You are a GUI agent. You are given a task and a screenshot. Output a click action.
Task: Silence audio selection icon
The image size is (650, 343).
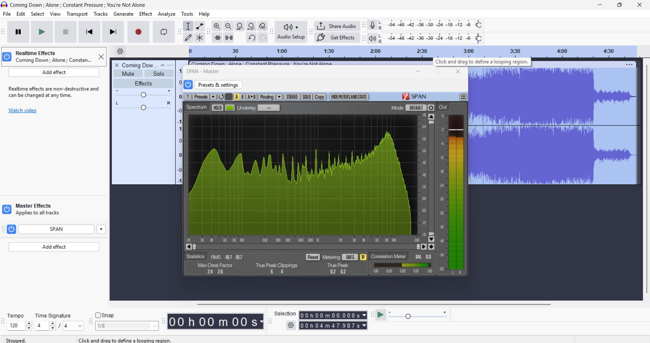[229, 38]
